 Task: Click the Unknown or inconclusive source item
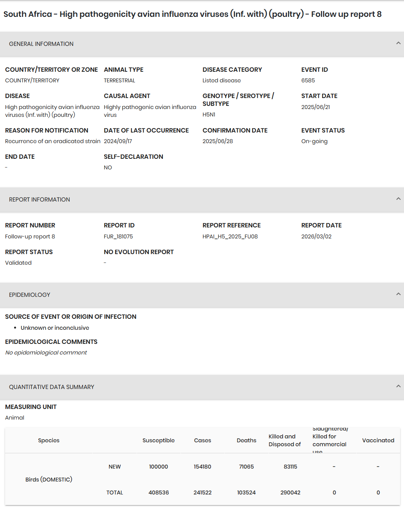[55, 328]
